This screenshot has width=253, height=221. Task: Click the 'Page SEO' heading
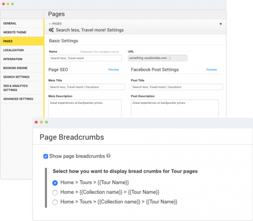pyautogui.click(x=58, y=70)
